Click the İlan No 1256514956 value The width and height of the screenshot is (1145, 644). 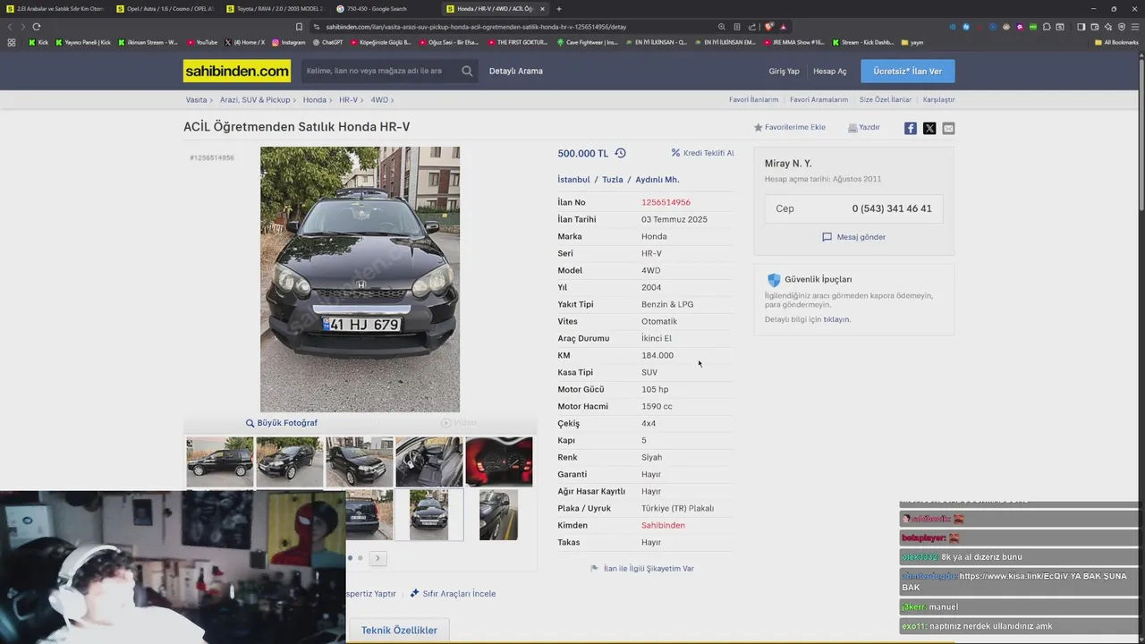pos(666,202)
